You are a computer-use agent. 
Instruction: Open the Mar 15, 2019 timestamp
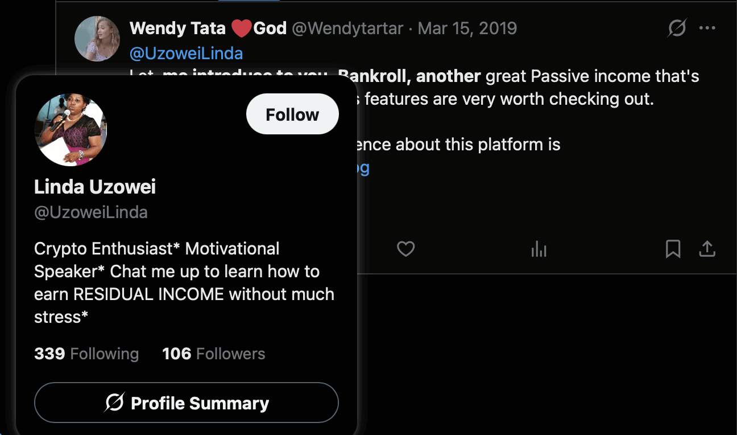467,28
